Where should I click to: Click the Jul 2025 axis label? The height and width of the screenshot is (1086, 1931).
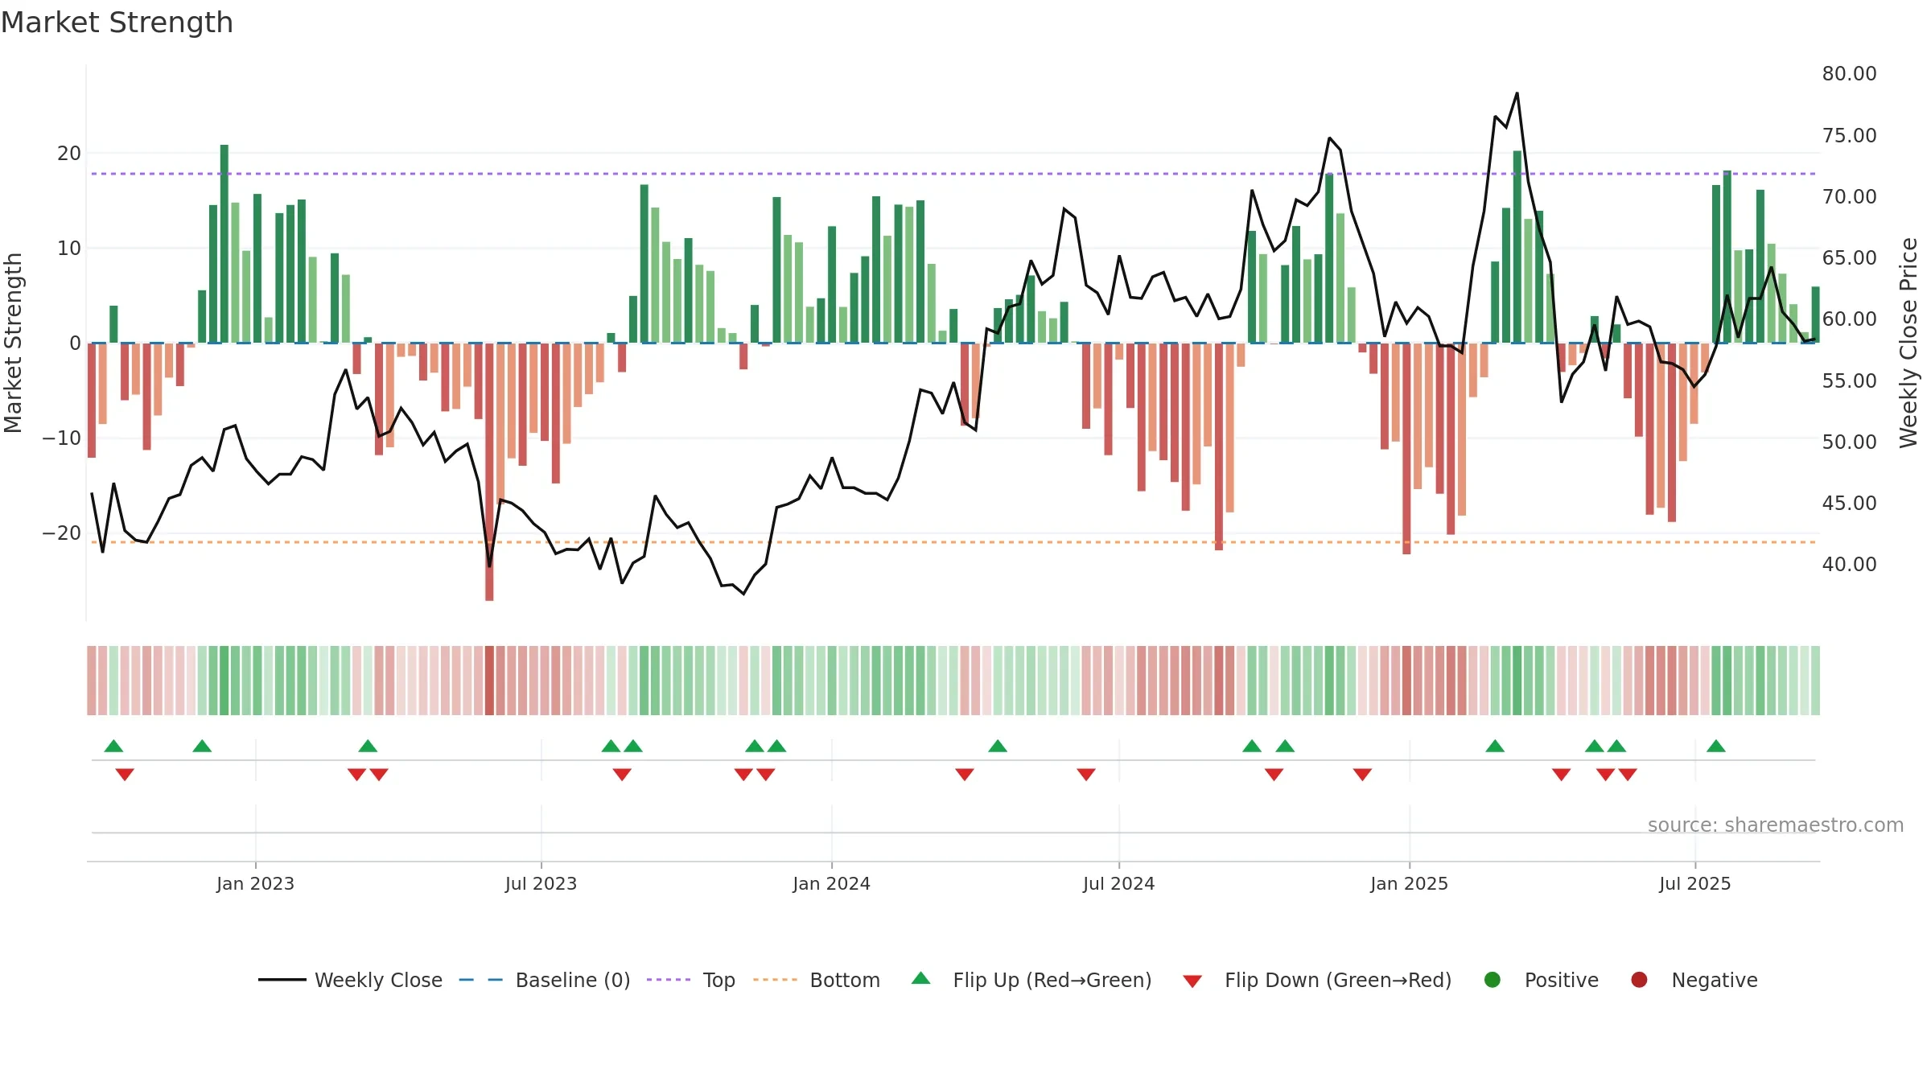tap(1694, 883)
